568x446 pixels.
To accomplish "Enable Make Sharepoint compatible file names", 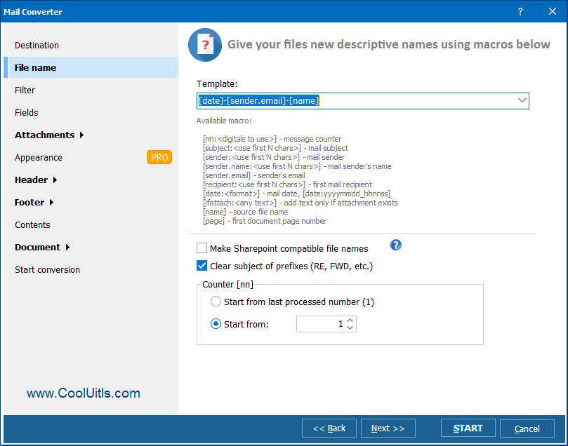I will [x=202, y=248].
